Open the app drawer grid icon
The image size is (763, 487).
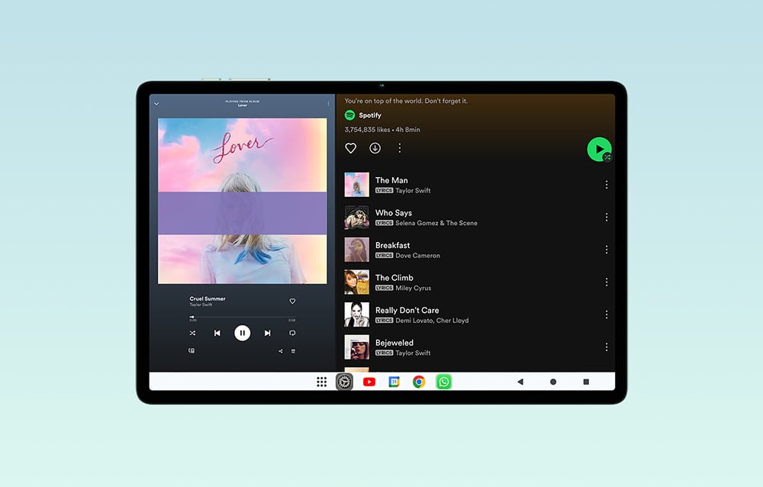click(x=322, y=382)
